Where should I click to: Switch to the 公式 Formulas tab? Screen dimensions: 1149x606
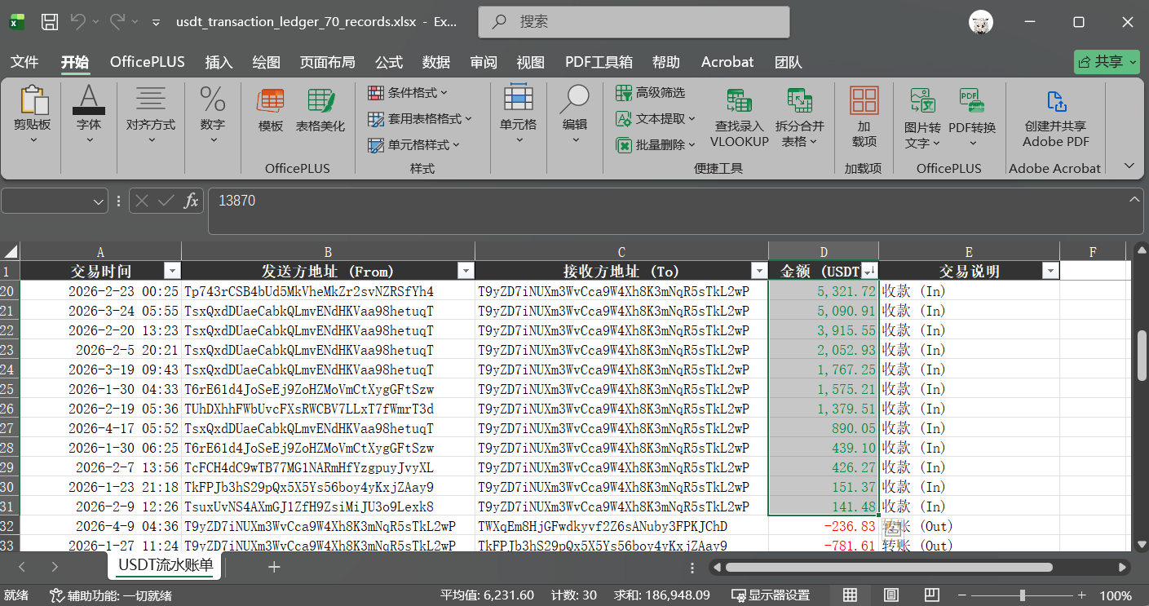pyautogui.click(x=389, y=62)
